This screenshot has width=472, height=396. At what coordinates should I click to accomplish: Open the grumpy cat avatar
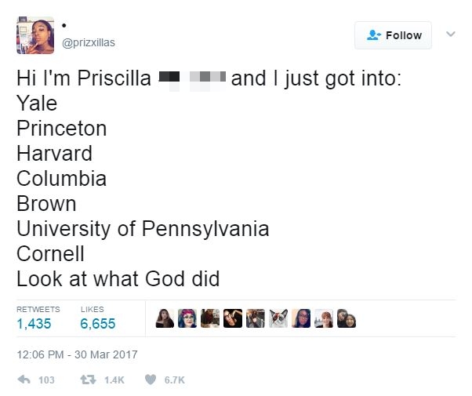(278, 318)
